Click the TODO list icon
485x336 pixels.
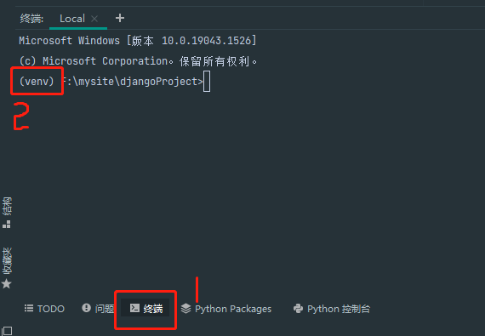pos(29,308)
